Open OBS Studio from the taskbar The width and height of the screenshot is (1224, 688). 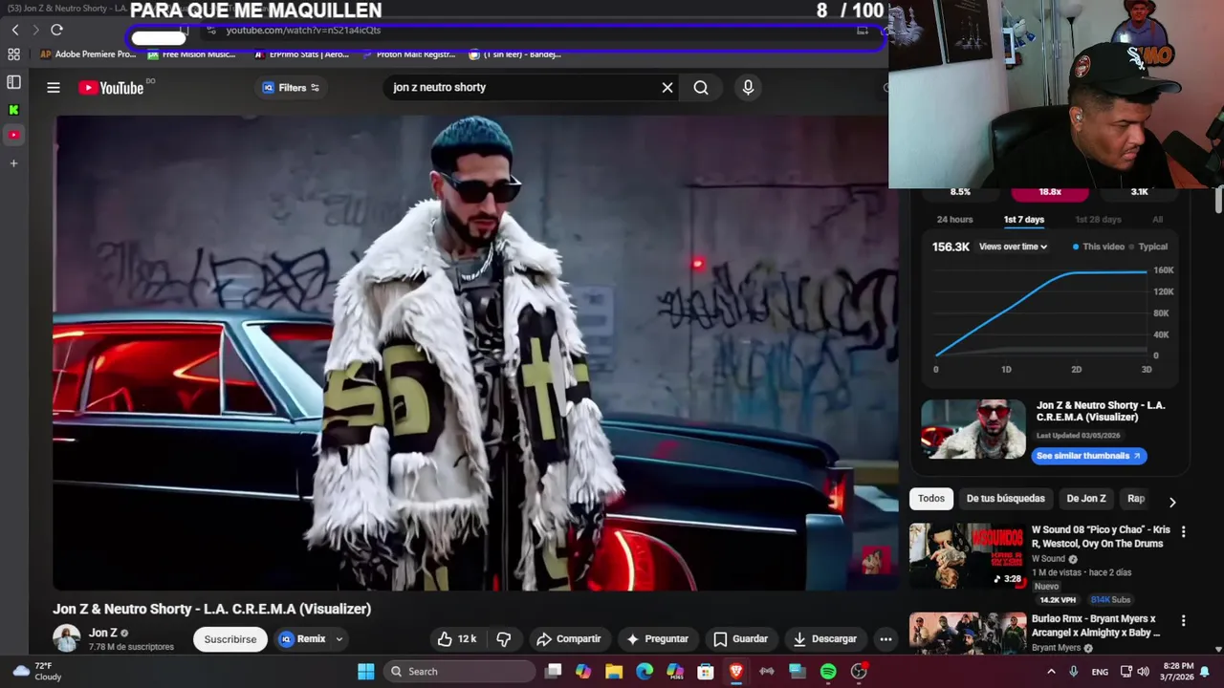point(859,672)
